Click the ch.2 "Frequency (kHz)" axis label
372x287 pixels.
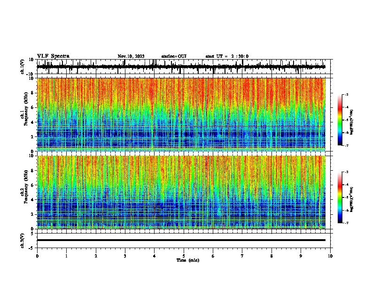[26, 187]
